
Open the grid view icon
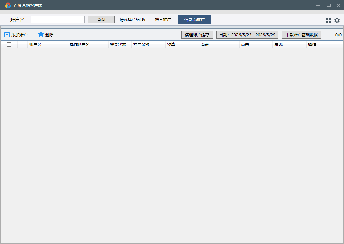tap(328, 20)
